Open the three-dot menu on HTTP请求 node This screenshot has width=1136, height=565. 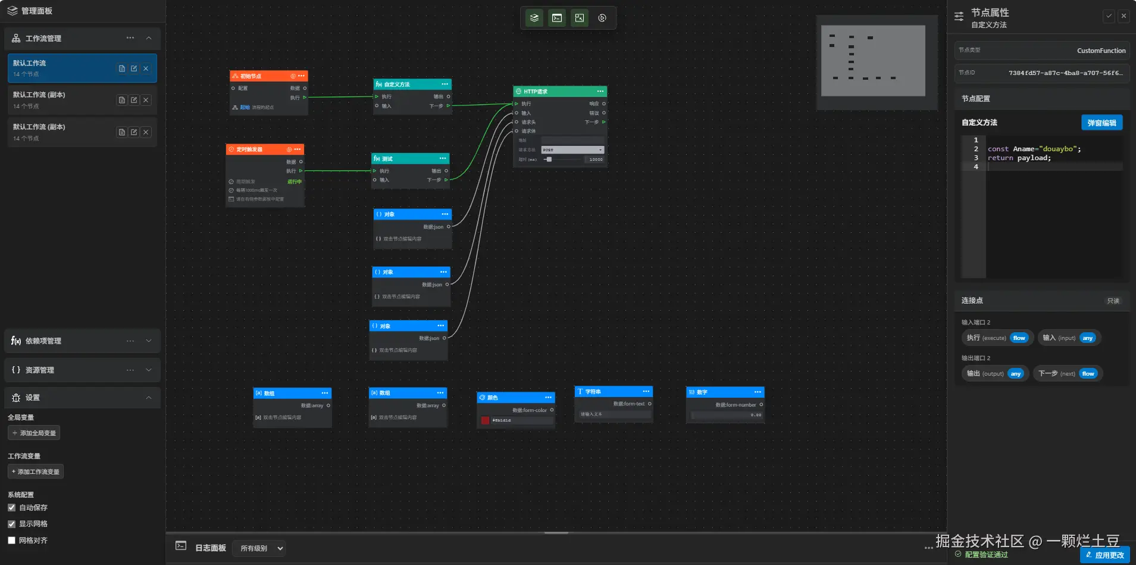(x=600, y=91)
